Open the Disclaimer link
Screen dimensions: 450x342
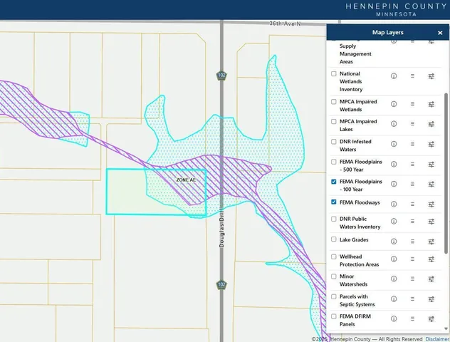pos(437,338)
